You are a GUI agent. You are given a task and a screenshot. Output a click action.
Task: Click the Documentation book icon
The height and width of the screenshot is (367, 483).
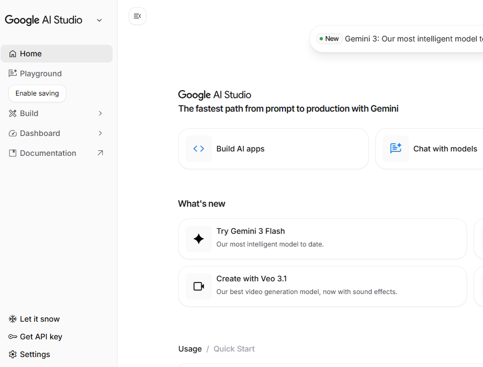tap(13, 153)
